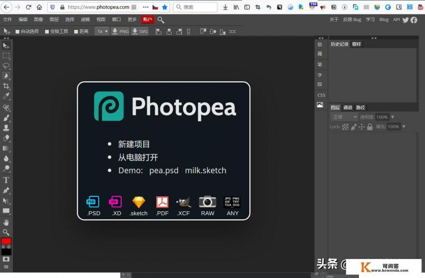The height and width of the screenshot is (278, 425).
Task: Open the pea.psd demo file
Action: 164,171
